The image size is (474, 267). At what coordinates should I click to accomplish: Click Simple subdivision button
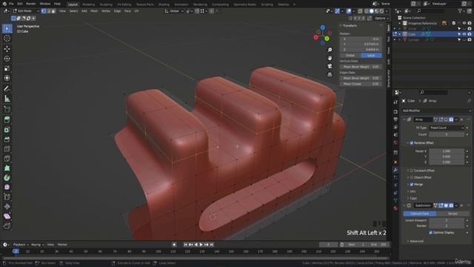point(453,214)
